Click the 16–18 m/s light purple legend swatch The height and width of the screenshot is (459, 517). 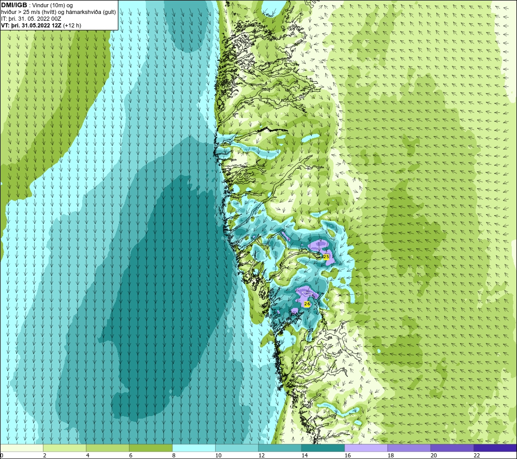pos(366,448)
